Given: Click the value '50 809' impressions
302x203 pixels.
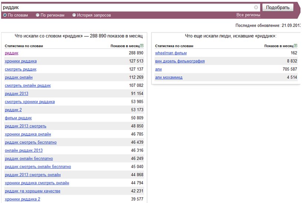Looking at the screenshot, I should pyautogui.click(x=137, y=118).
